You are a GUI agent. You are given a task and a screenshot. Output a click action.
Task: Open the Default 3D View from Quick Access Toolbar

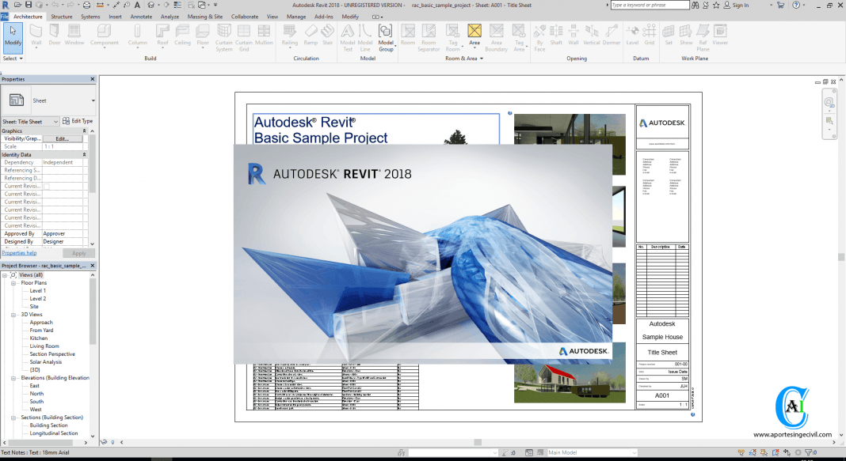pos(151,5)
